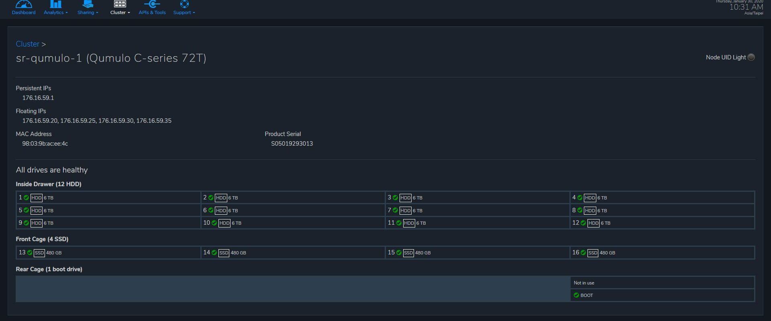Go to Dashboard page label

[x=24, y=12]
